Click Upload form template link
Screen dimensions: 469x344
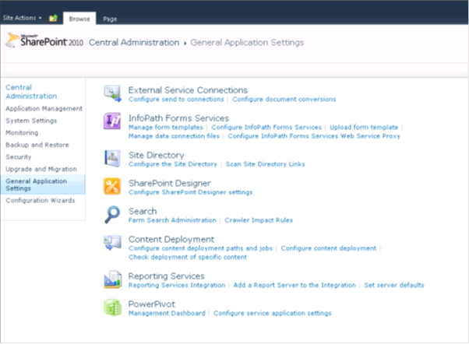click(x=364, y=128)
